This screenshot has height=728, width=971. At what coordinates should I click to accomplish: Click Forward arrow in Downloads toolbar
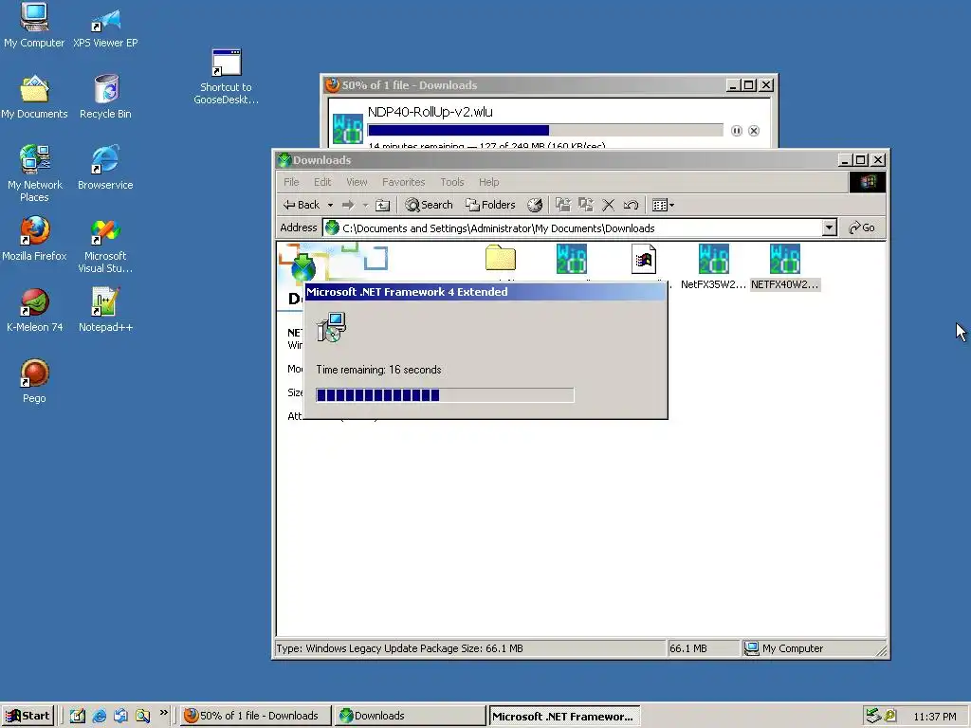[348, 205]
